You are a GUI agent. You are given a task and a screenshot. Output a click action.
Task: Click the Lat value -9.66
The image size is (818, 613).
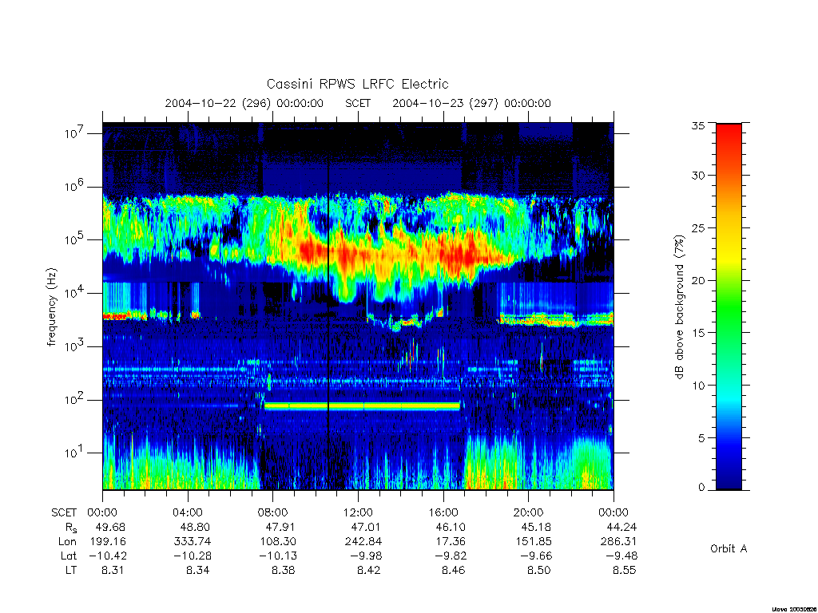coord(536,556)
